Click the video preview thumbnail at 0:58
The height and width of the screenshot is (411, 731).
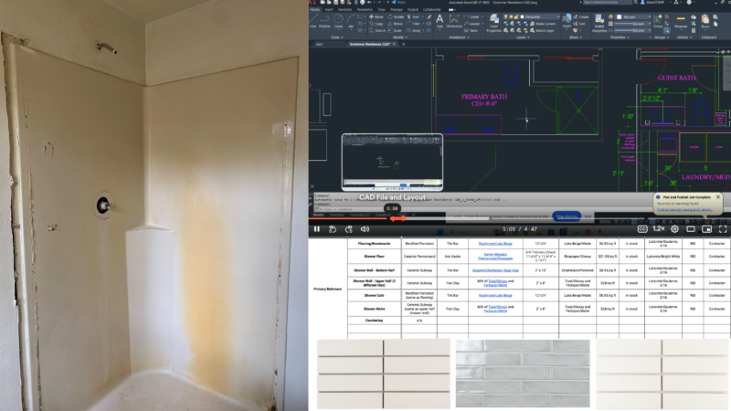pyautogui.click(x=392, y=163)
